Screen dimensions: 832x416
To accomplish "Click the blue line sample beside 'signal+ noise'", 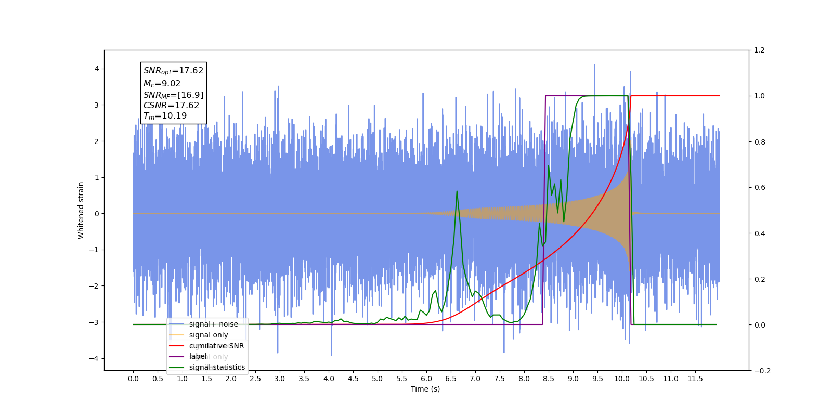I will [x=177, y=324].
